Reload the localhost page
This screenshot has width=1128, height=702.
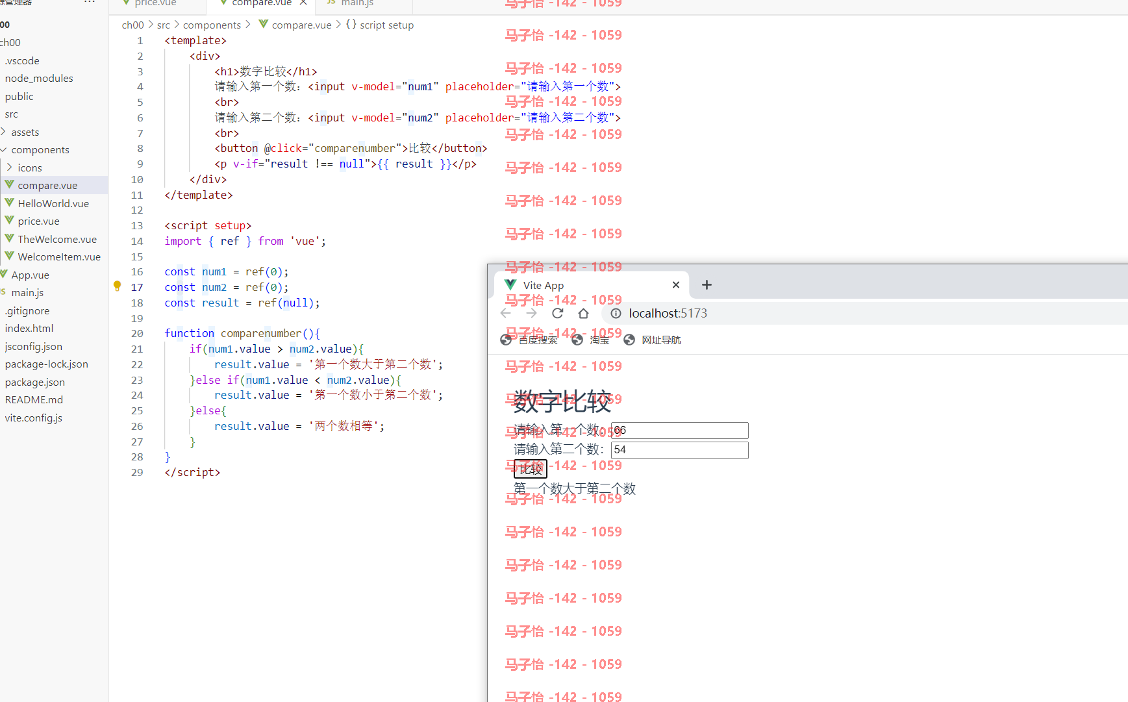pyautogui.click(x=557, y=313)
